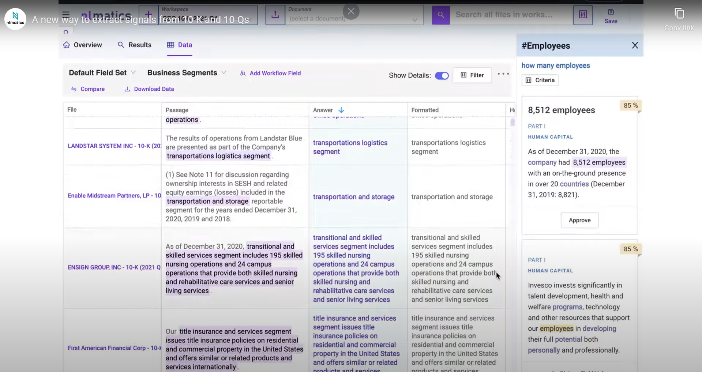
Task: Click the video title text
Action: pos(140,20)
